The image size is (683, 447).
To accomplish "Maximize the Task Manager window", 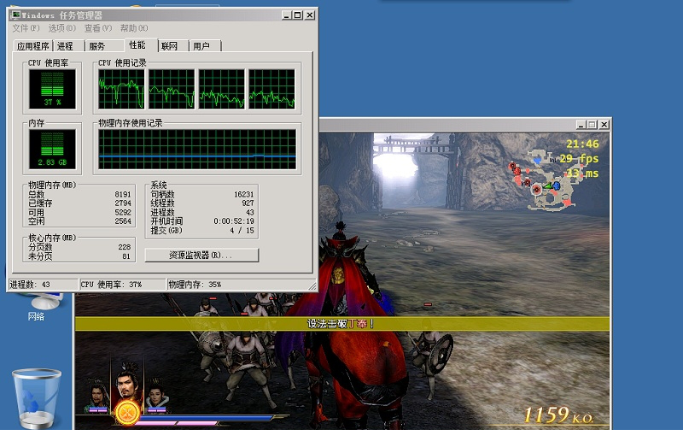I will [x=297, y=15].
